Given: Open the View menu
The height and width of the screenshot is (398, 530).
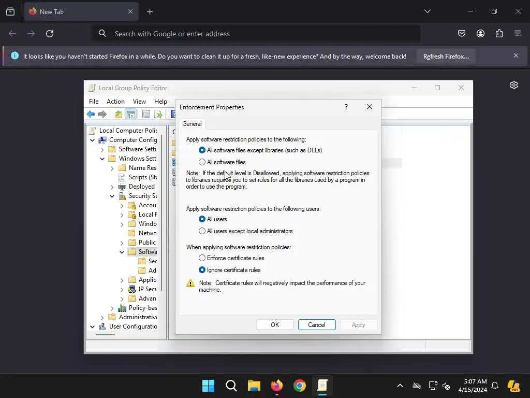Looking at the screenshot, I should (139, 102).
